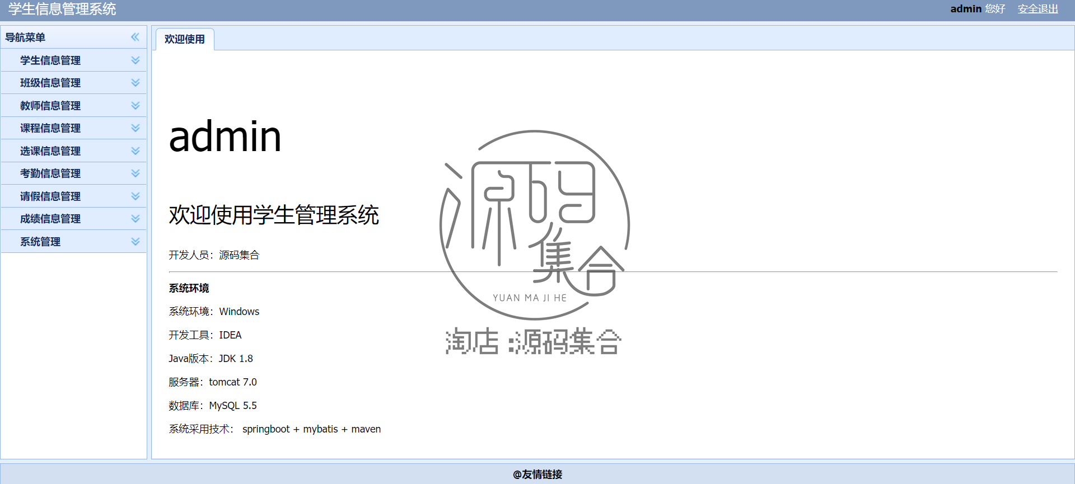1075x484 pixels.
Task: Click the 学生信息管理系统 title
Action: tap(62, 9)
